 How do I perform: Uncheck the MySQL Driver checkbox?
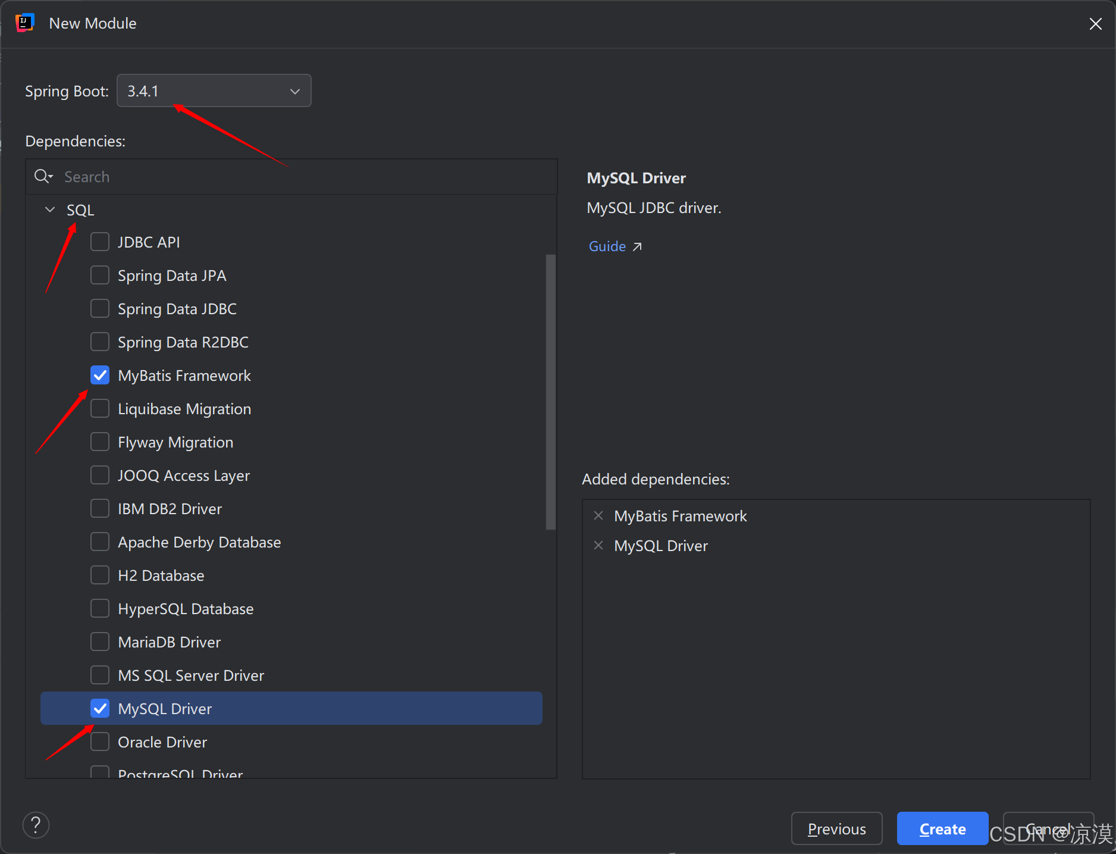tap(100, 708)
